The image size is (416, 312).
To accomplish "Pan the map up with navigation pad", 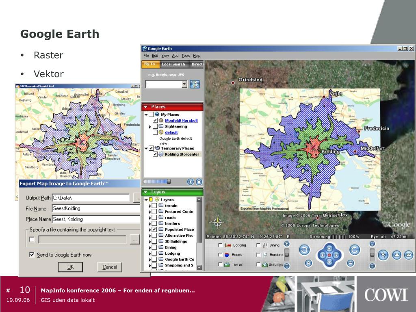I will point(329,249).
